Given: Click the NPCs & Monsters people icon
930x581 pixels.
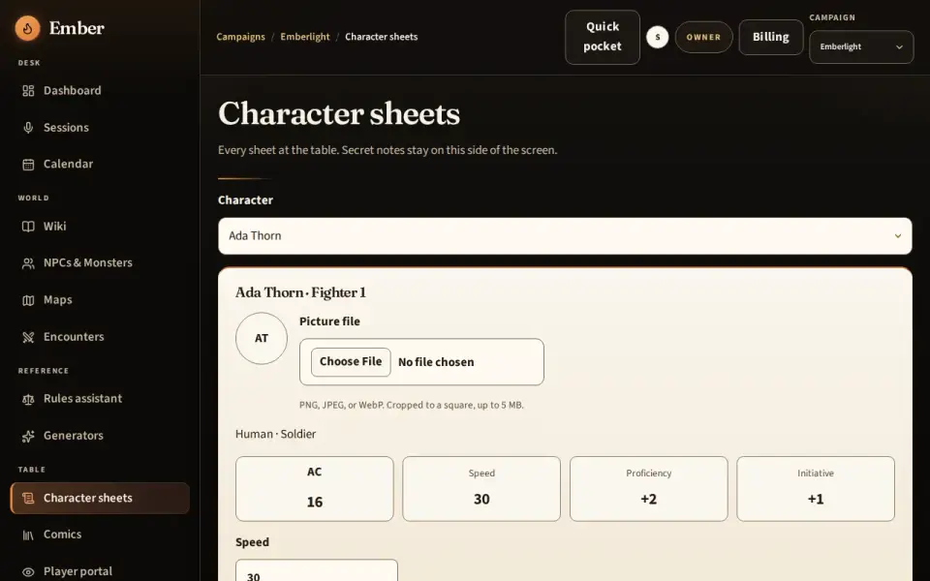Looking at the screenshot, I should 28,263.
